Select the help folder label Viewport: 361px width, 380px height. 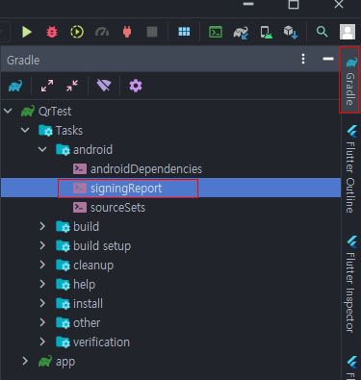(x=84, y=285)
